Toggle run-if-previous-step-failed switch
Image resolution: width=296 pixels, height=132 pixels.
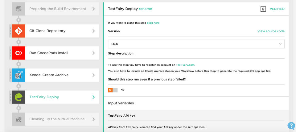(x=113, y=90)
